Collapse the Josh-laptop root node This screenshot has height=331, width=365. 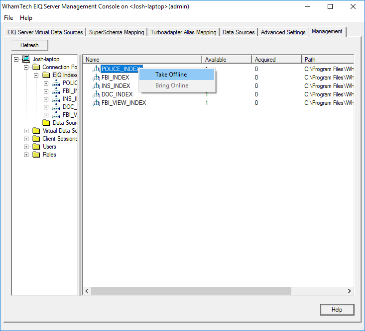click(x=16, y=60)
